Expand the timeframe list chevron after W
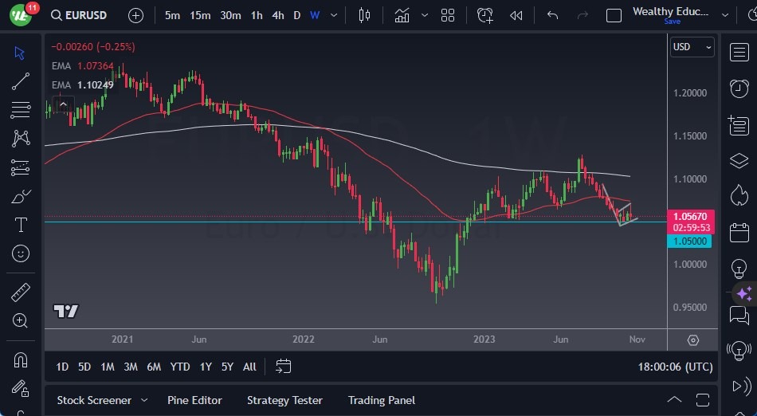This screenshot has height=416, width=757. tap(334, 15)
